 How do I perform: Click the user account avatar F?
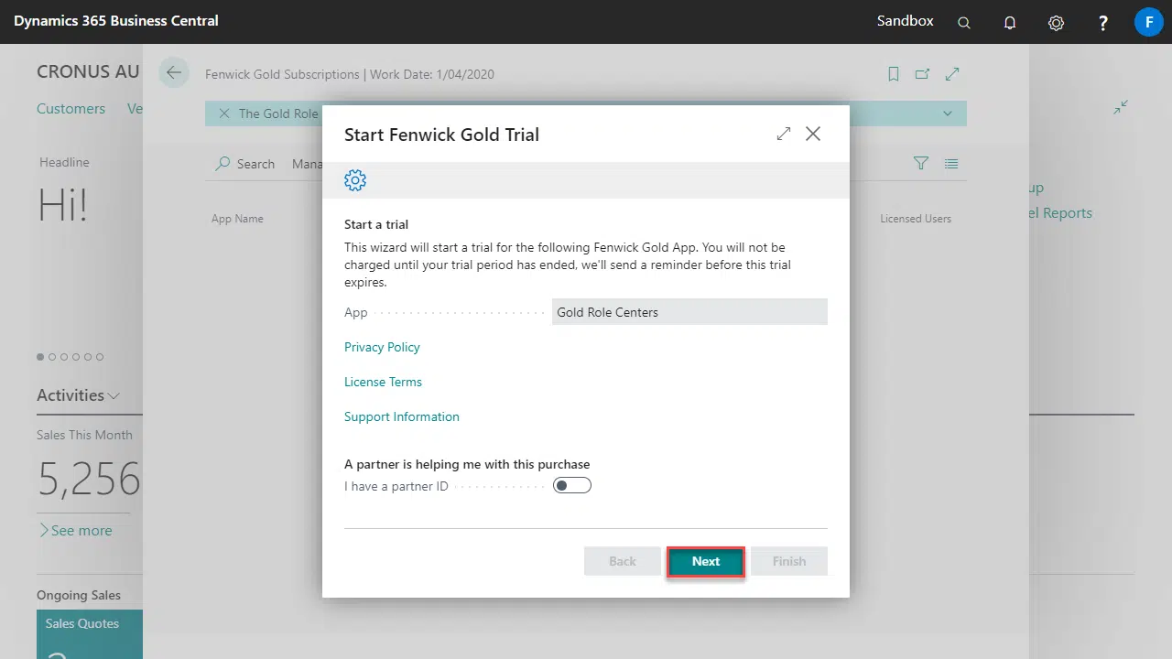click(1148, 22)
